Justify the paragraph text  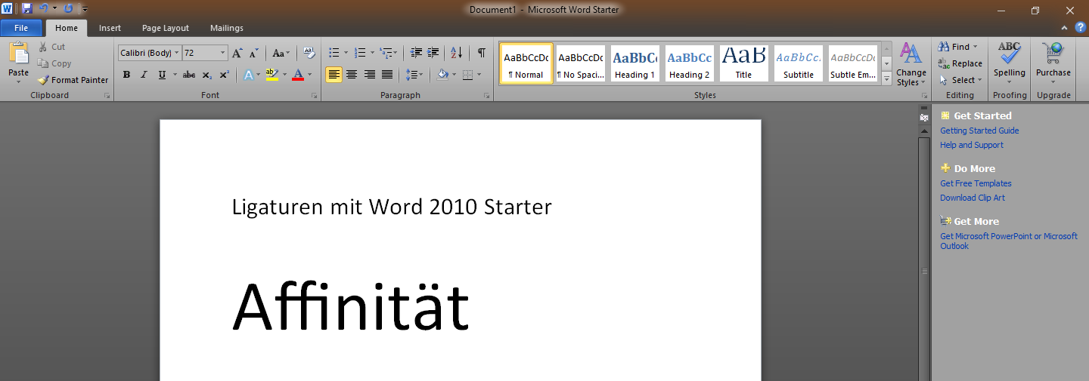point(387,75)
